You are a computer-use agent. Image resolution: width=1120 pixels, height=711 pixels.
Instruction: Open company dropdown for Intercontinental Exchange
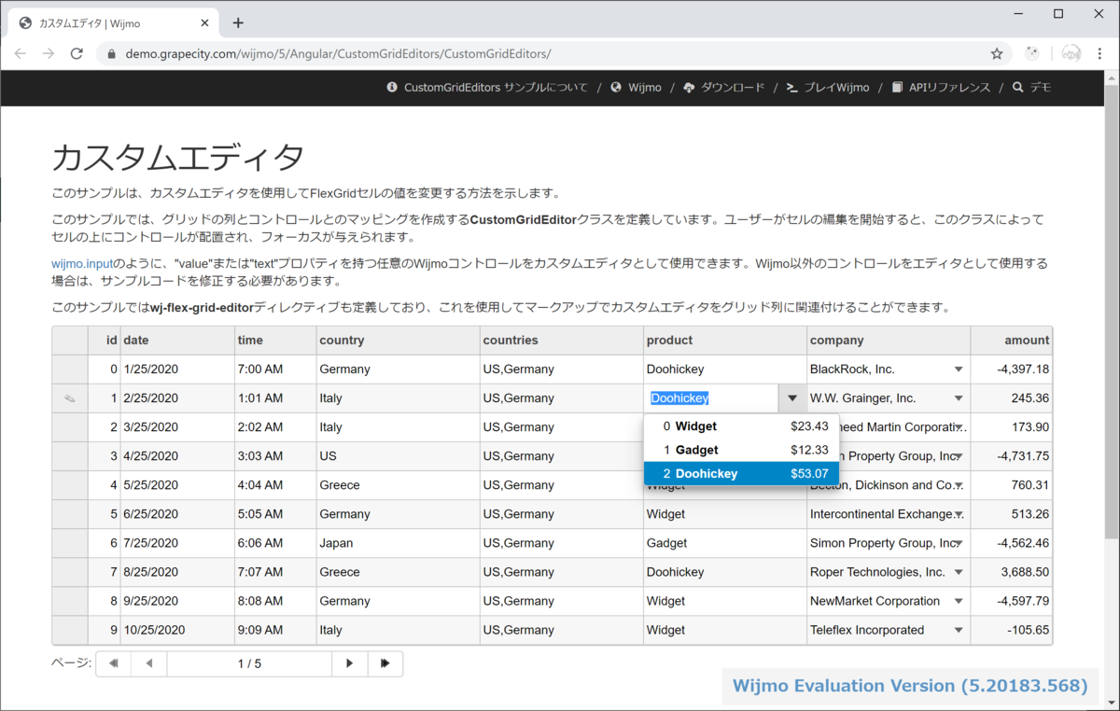[x=959, y=514]
